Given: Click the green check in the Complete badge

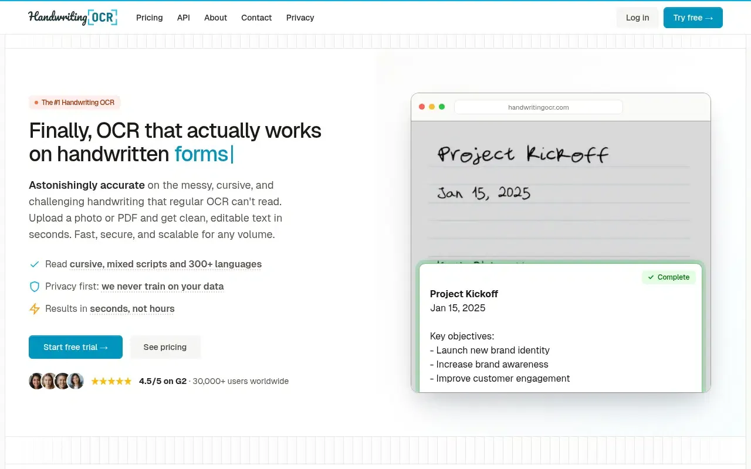Looking at the screenshot, I should click(x=651, y=277).
